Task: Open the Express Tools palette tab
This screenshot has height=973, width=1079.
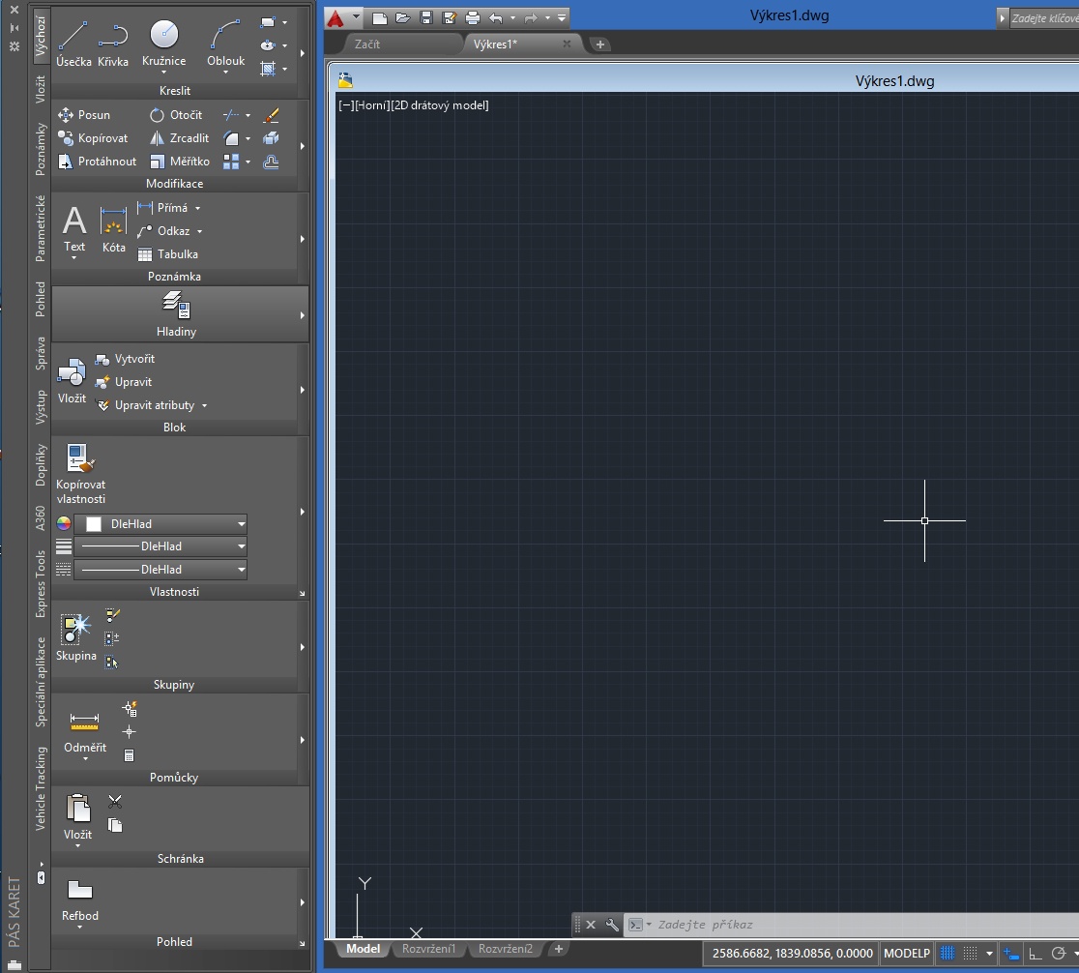Action: tap(41, 584)
